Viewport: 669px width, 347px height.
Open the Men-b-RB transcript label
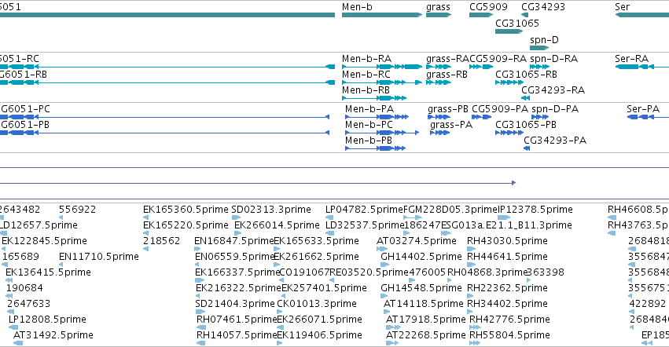366,90
